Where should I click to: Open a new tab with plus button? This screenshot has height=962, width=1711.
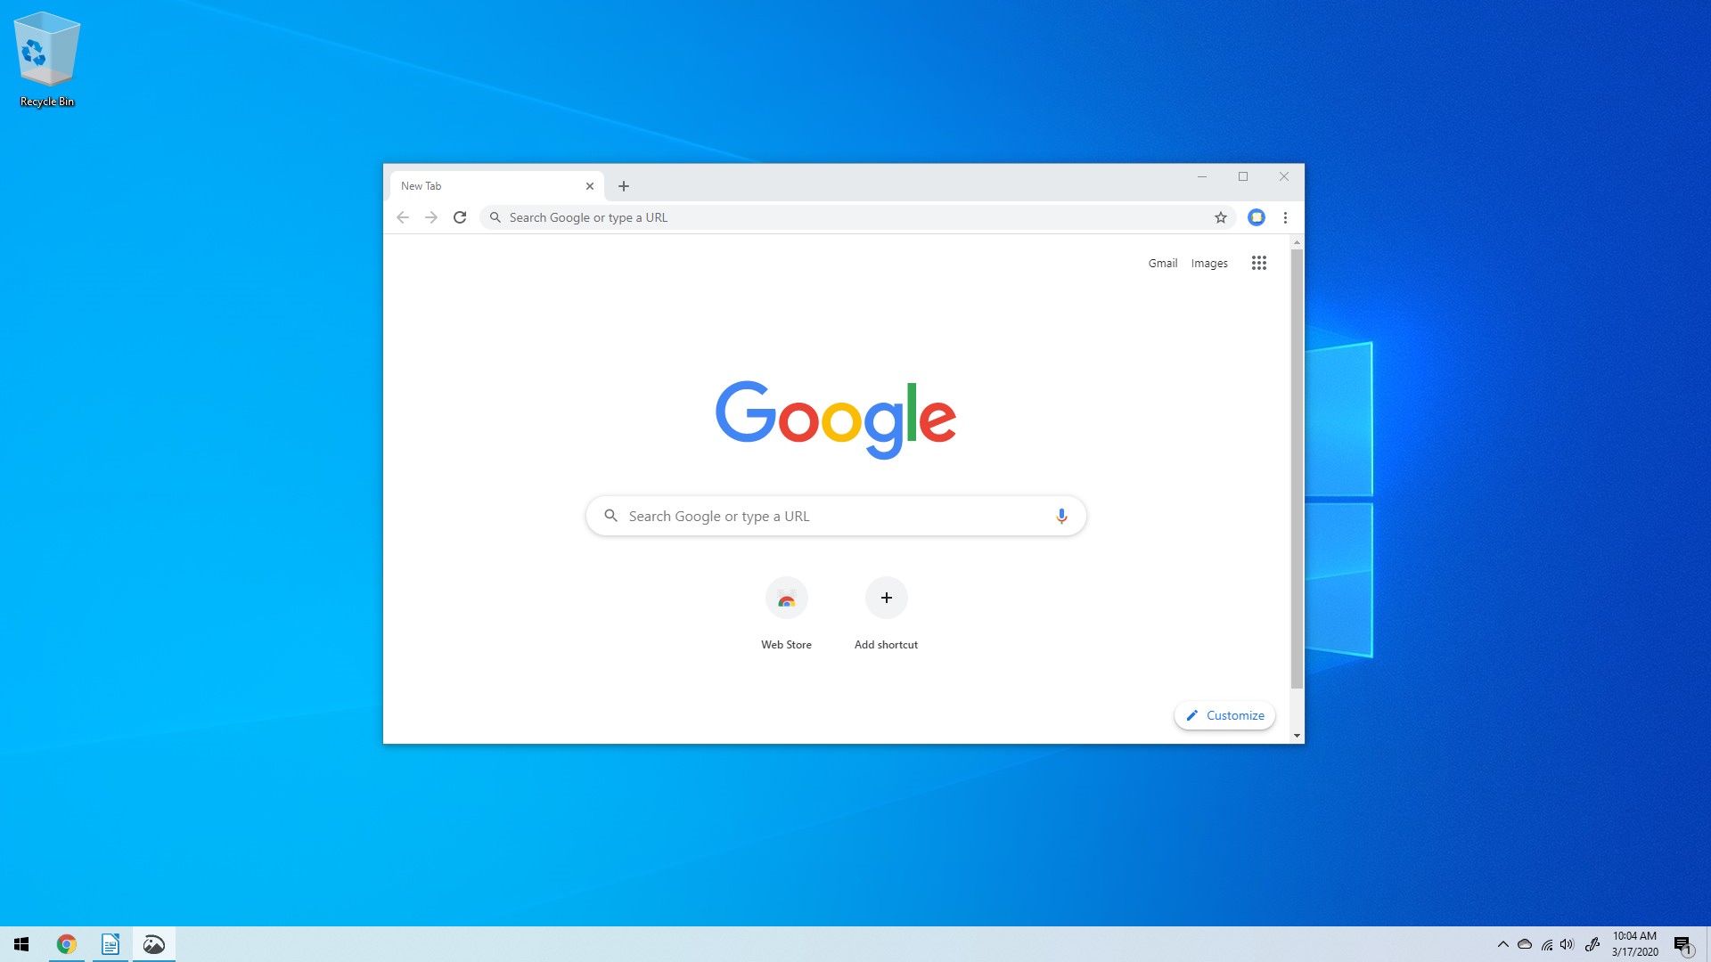coord(624,185)
